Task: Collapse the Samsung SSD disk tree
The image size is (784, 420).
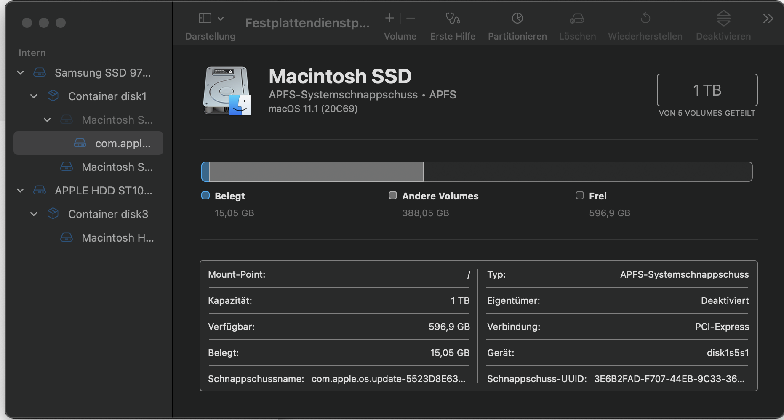Action: pos(20,73)
